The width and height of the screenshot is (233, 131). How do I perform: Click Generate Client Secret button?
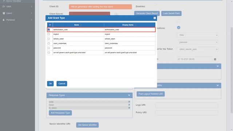pyautogui.click(x=147, y=13)
